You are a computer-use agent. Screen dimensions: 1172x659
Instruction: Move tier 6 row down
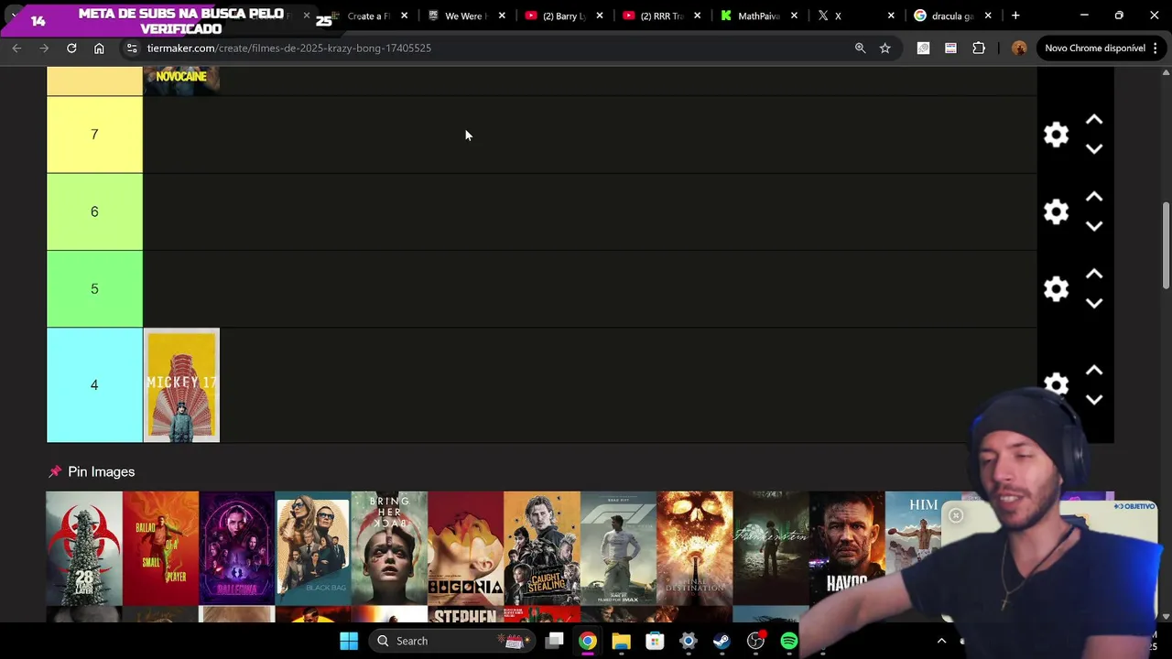(1094, 226)
